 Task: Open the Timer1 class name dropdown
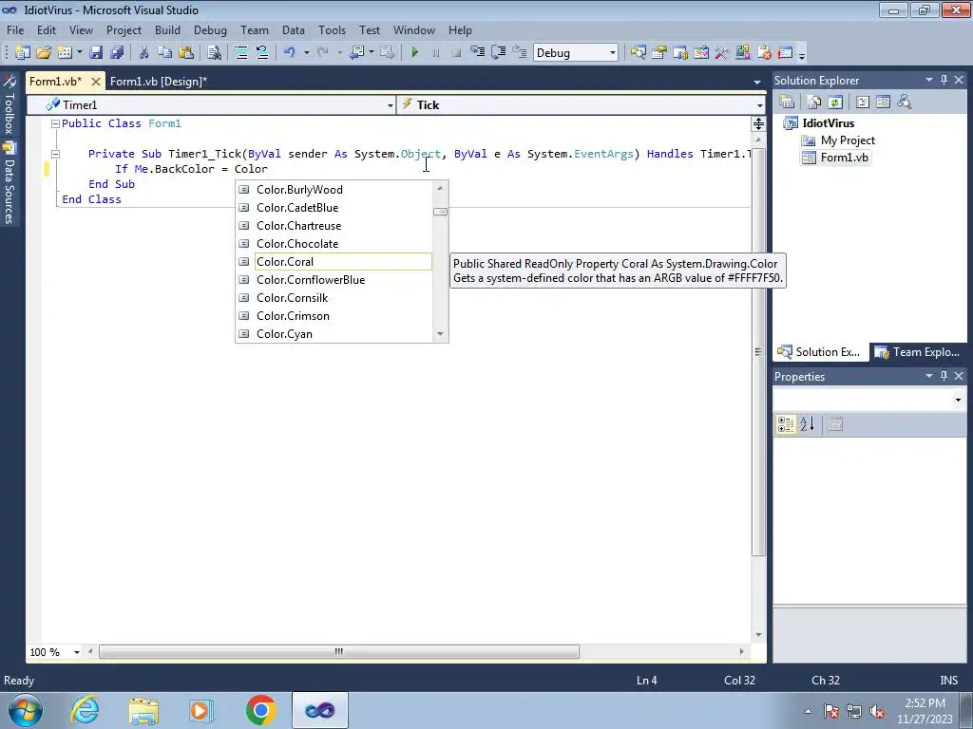(391, 105)
